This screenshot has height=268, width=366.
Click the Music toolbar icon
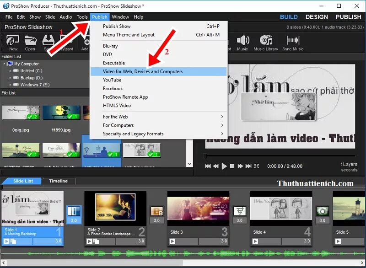point(242,43)
